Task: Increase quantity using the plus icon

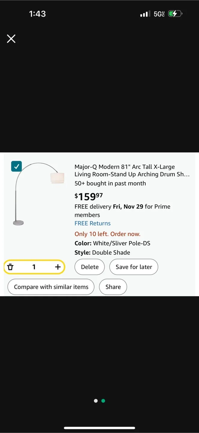Action: click(58, 267)
